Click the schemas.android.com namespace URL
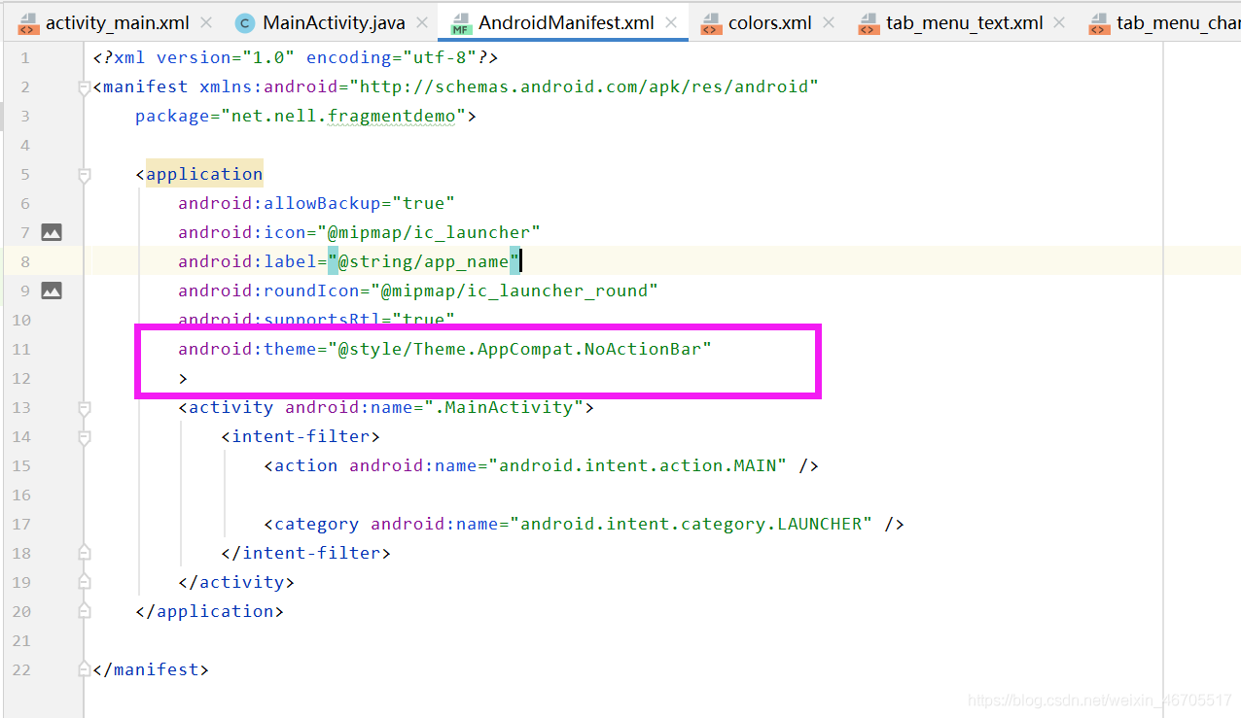The image size is (1241, 718). (x=589, y=86)
